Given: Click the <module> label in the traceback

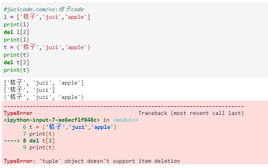Looking at the screenshot, I should 125,120.
